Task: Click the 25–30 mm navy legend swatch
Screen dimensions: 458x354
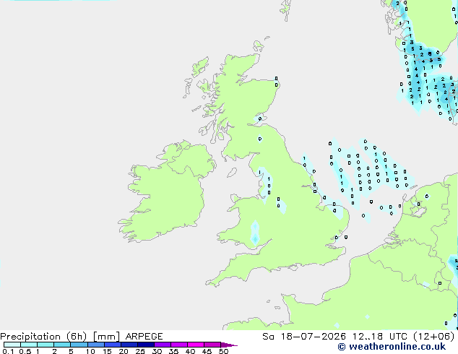Action: pyautogui.click(x=145, y=345)
